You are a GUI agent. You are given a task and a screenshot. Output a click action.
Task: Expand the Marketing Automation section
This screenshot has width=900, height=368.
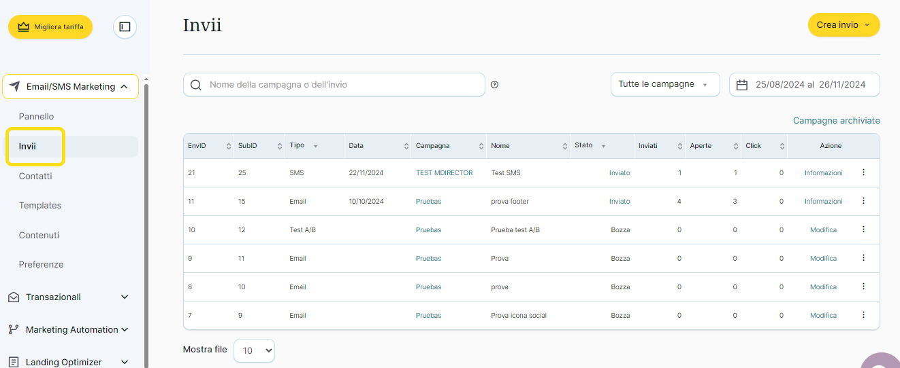tap(125, 330)
